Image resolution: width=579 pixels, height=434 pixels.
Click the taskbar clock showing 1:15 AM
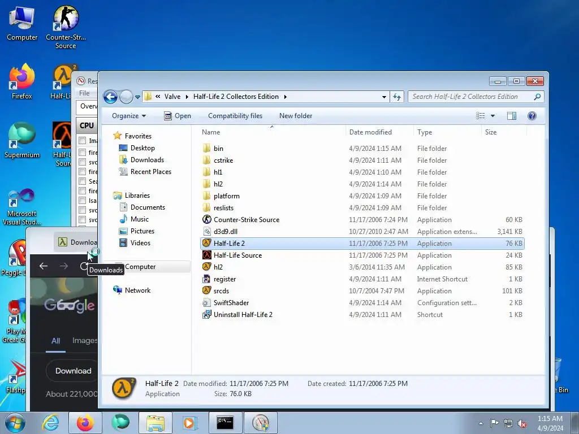(x=550, y=423)
